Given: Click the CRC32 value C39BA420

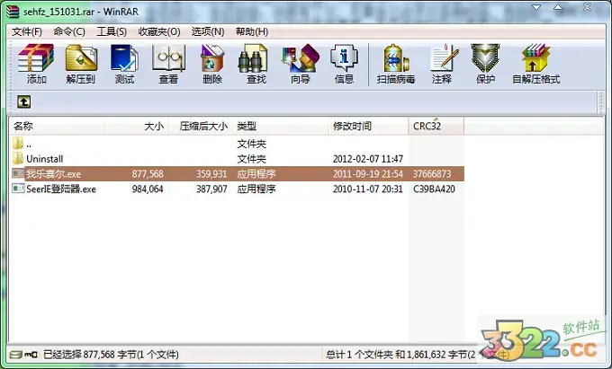Looking at the screenshot, I should pyautogui.click(x=434, y=189).
